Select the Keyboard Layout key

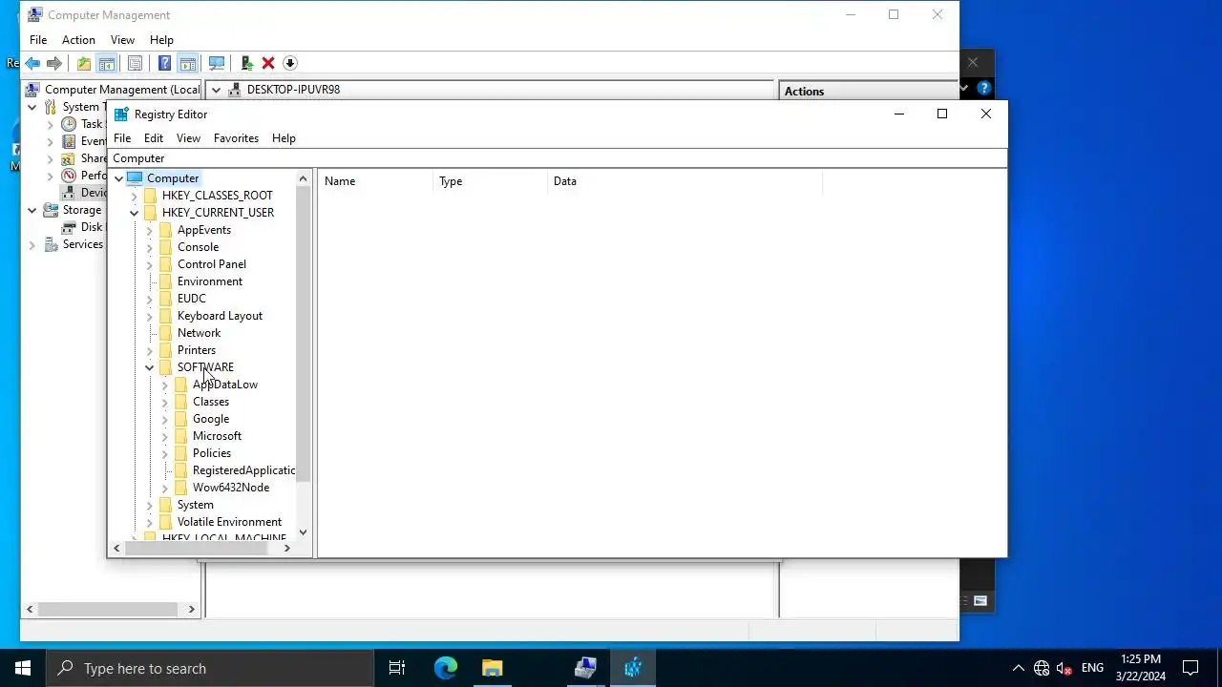220,316
